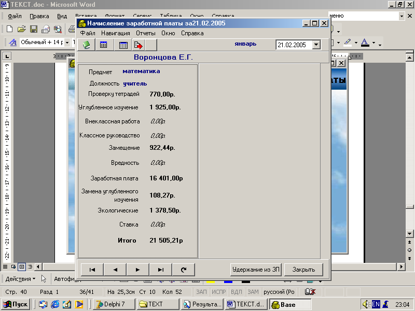The width and height of the screenshot is (415, 311).
Task: Click the Word font color 'A' swatch
Action: pos(365,42)
